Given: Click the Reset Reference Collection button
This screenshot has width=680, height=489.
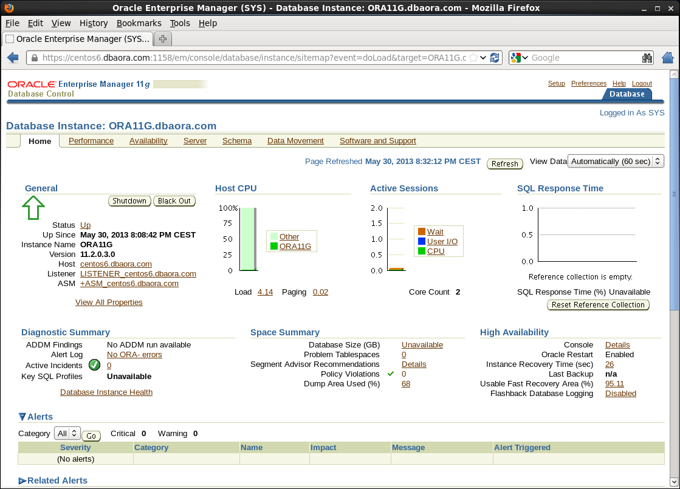Looking at the screenshot, I should click(598, 305).
